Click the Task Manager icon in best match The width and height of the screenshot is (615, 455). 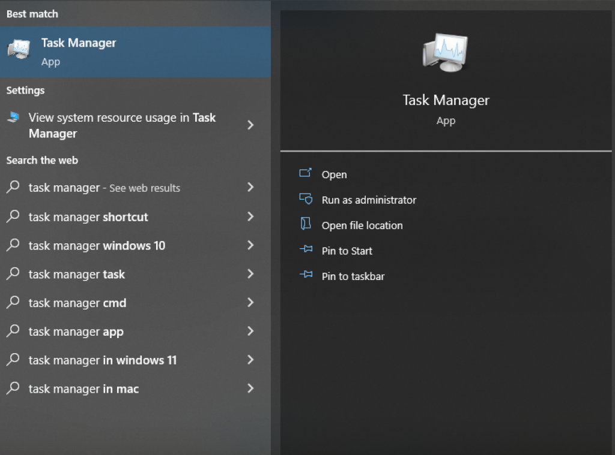pos(19,50)
